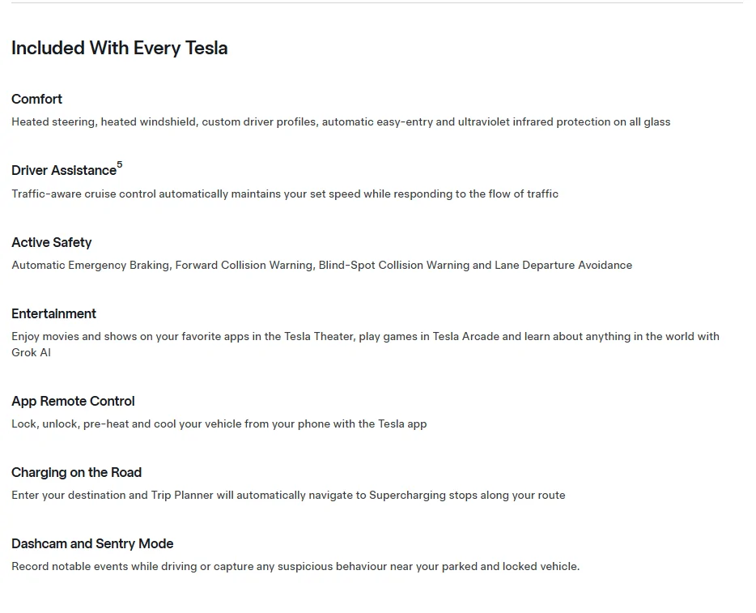Click the Driver Assistance heading text
The height and width of the screenshot is (613, 756).
[x=64, y=170]
